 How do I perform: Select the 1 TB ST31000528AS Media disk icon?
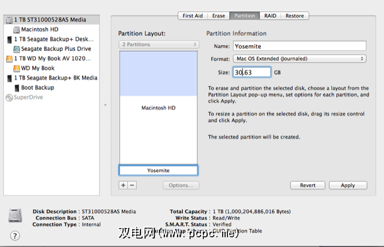coord(10,20)
